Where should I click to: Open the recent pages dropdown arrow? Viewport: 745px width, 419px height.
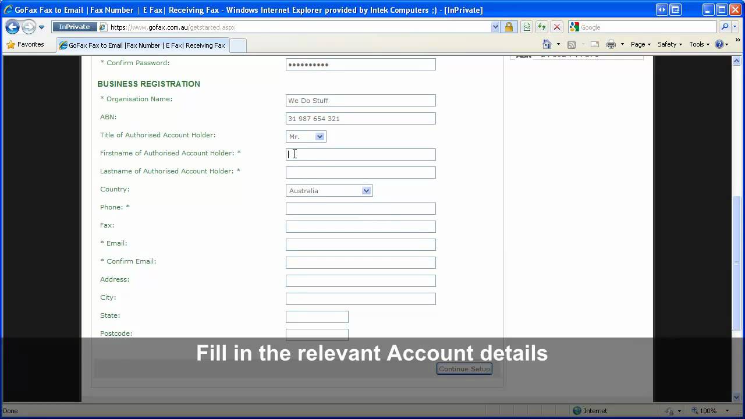point(41,27)
